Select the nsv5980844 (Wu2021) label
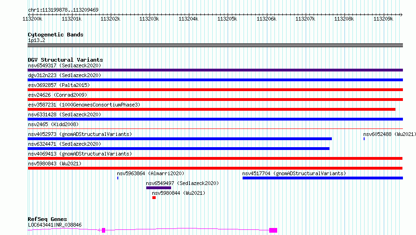The image size is (416, 235). [179, 193]
